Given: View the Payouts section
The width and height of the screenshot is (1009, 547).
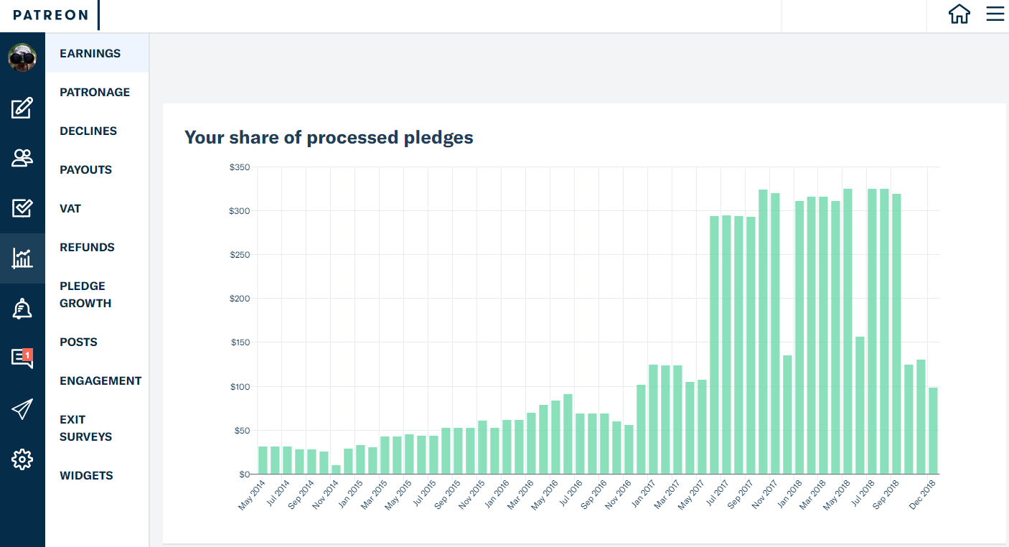Looking at the screenshot, I should point(86,169).
